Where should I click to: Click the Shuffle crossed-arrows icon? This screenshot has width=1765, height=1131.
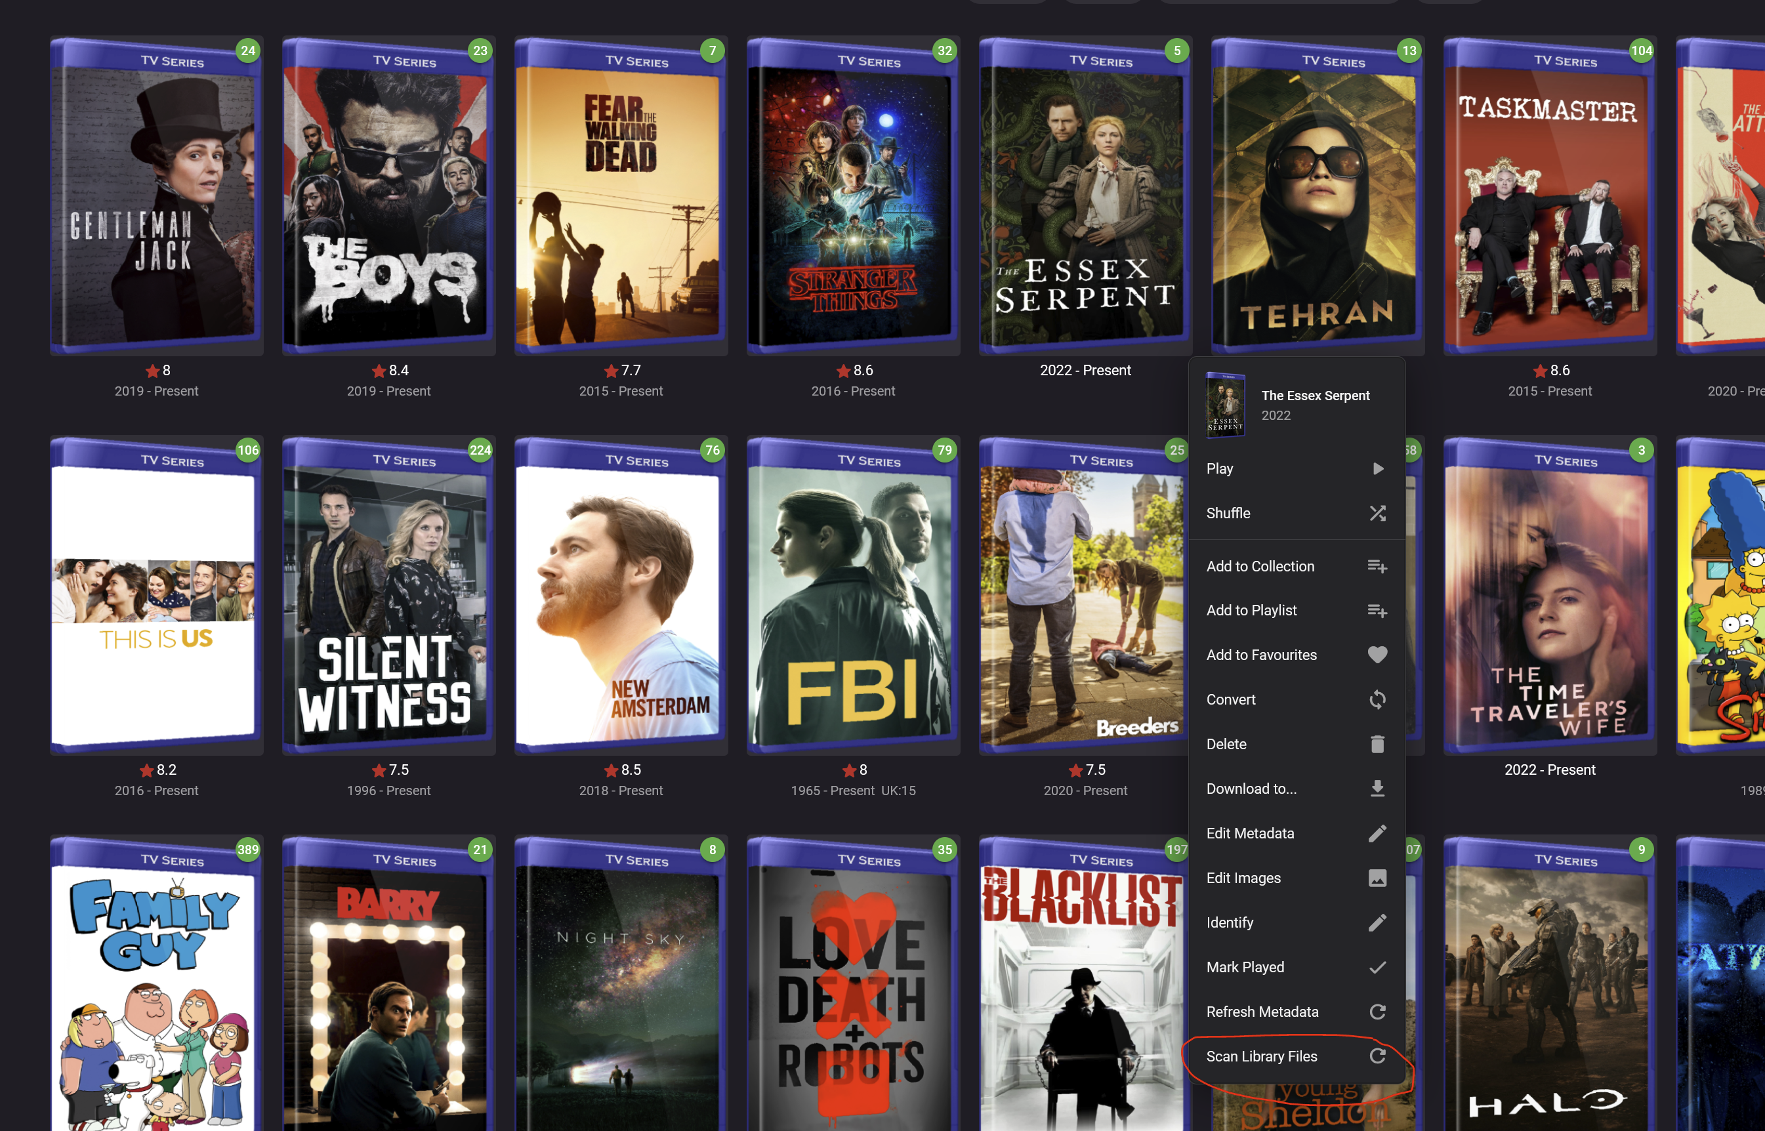click(x=1377, y=514)
